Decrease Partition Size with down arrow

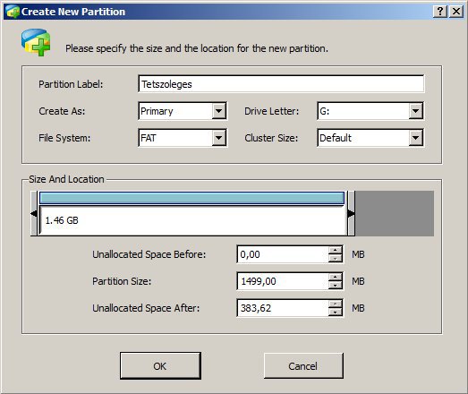pyautogui.click(x=336, y=286)
